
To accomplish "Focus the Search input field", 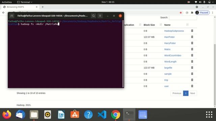I will pos(183,17).
